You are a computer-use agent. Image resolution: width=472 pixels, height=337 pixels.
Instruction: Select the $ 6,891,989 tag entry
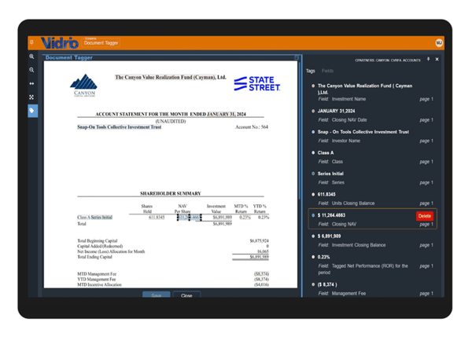coord(373,240)
